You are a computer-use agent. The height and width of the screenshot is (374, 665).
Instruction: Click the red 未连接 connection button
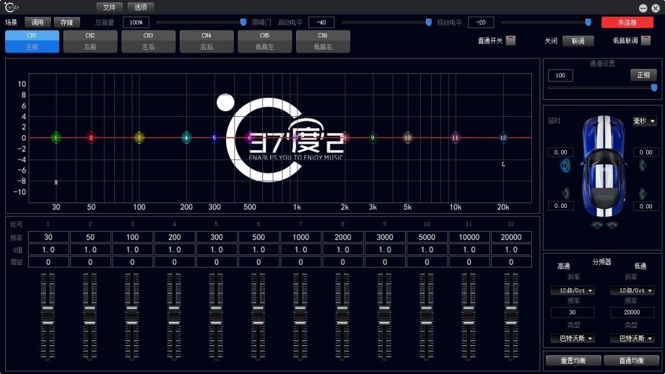(627, 22)
